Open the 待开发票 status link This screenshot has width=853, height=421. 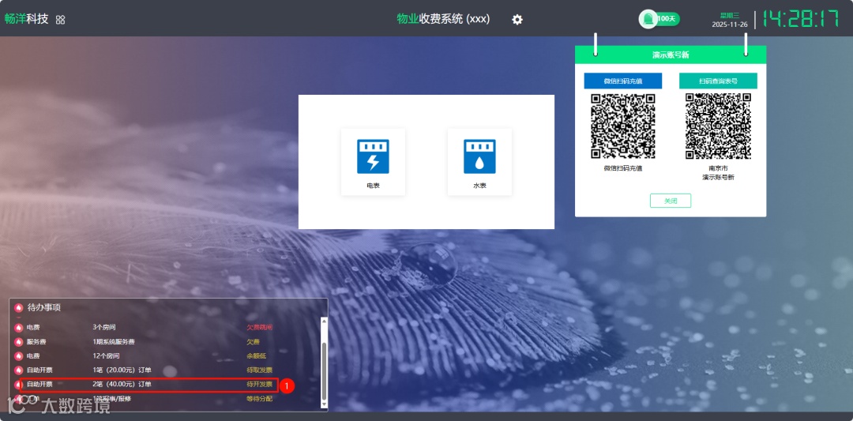point(260,385)
